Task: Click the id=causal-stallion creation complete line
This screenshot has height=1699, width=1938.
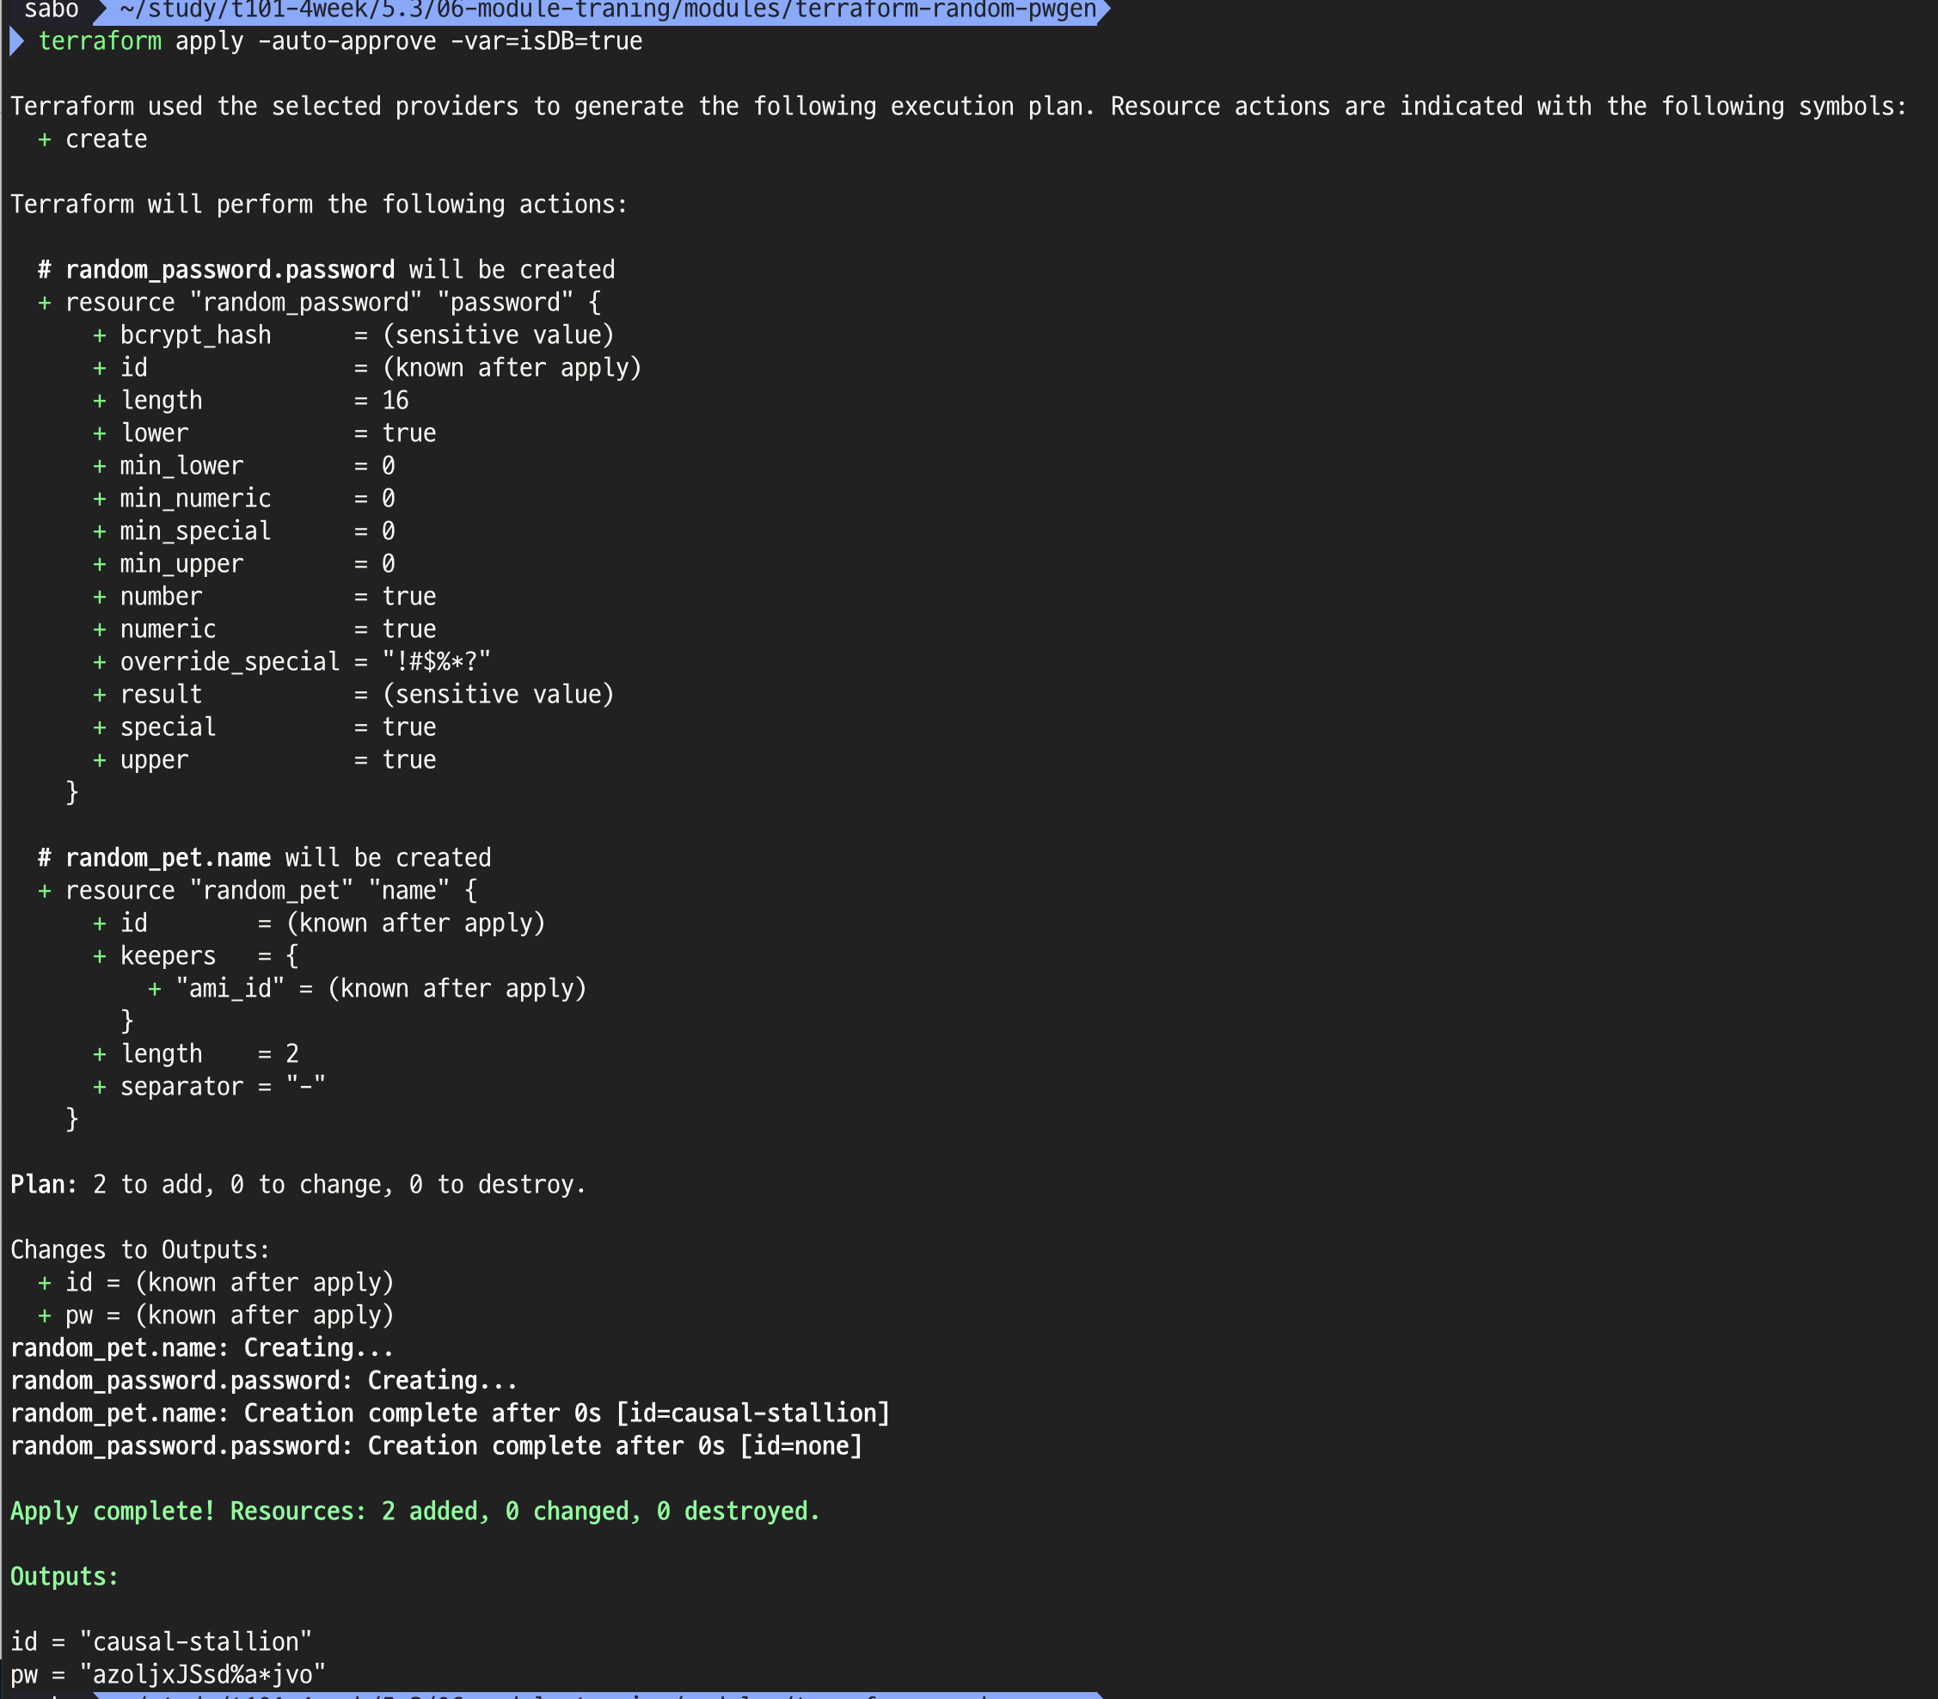Action: pyautogui.click(x=450, y=1414)
